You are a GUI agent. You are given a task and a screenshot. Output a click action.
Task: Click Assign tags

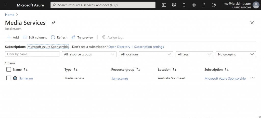click(x=113, y=37)
